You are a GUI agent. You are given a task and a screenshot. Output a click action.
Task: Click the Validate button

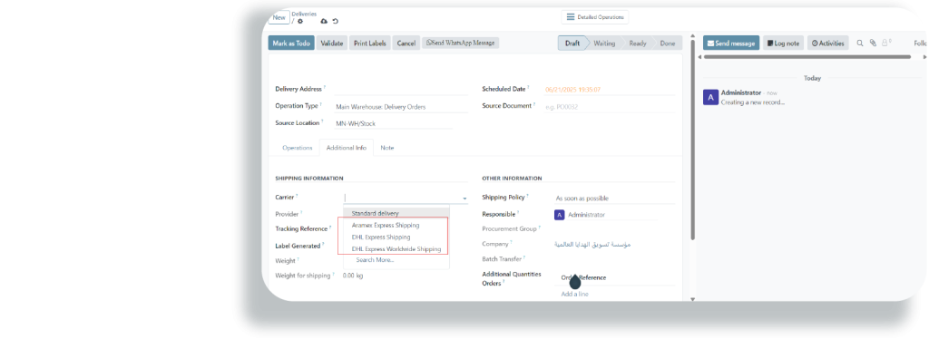click(x=332, y=44)
